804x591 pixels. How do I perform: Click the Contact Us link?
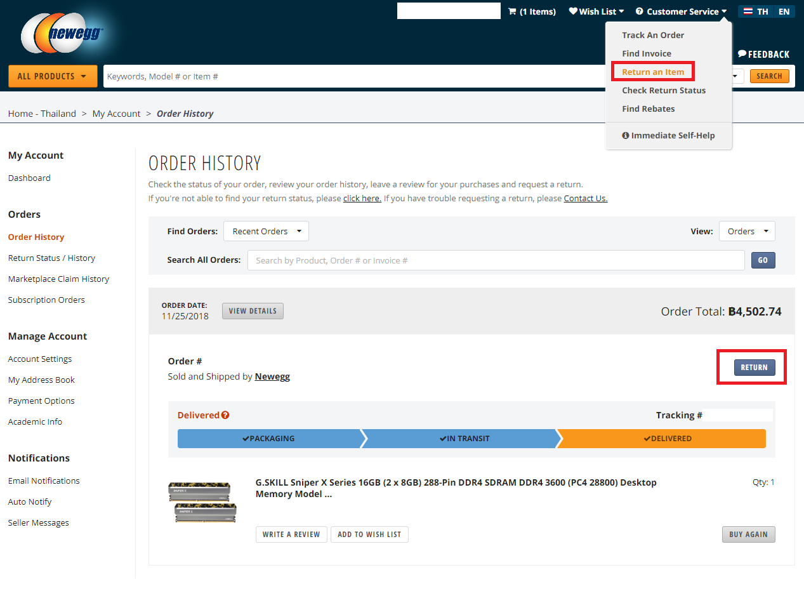(x=586, y=198)
